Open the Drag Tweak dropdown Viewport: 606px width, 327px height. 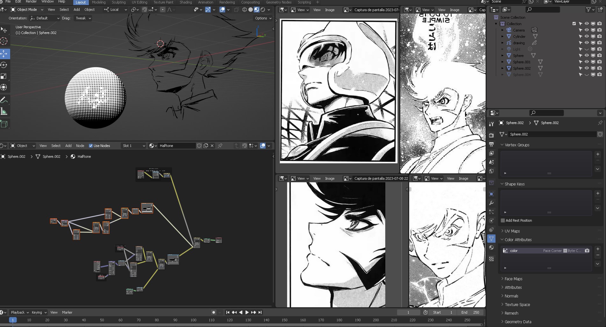(x=83, y=18)
